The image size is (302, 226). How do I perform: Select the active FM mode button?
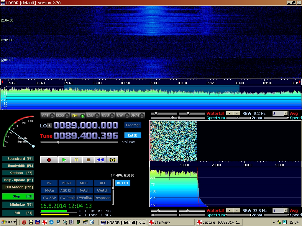pos(78,115)
